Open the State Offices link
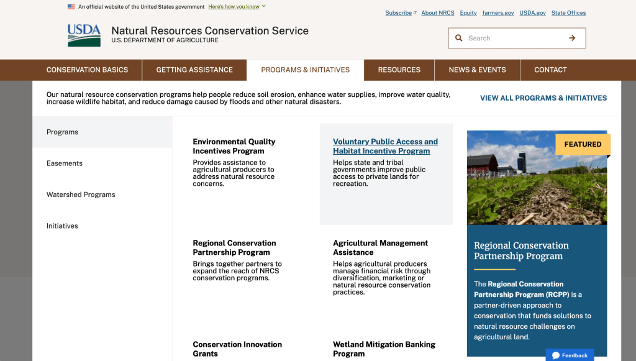The image size is (636, 361). (x=568, y=12)
